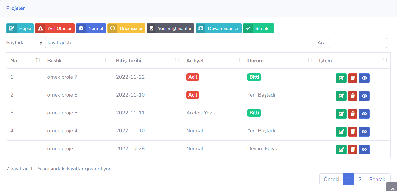This screenshot has width=397, height=191.
Task: Delete örnek proje 1 with the red trash icon
Action: 353,150
